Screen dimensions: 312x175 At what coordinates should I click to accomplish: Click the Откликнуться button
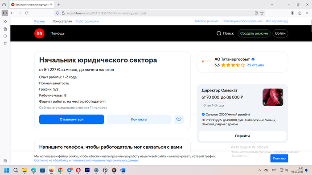(72, 119)
